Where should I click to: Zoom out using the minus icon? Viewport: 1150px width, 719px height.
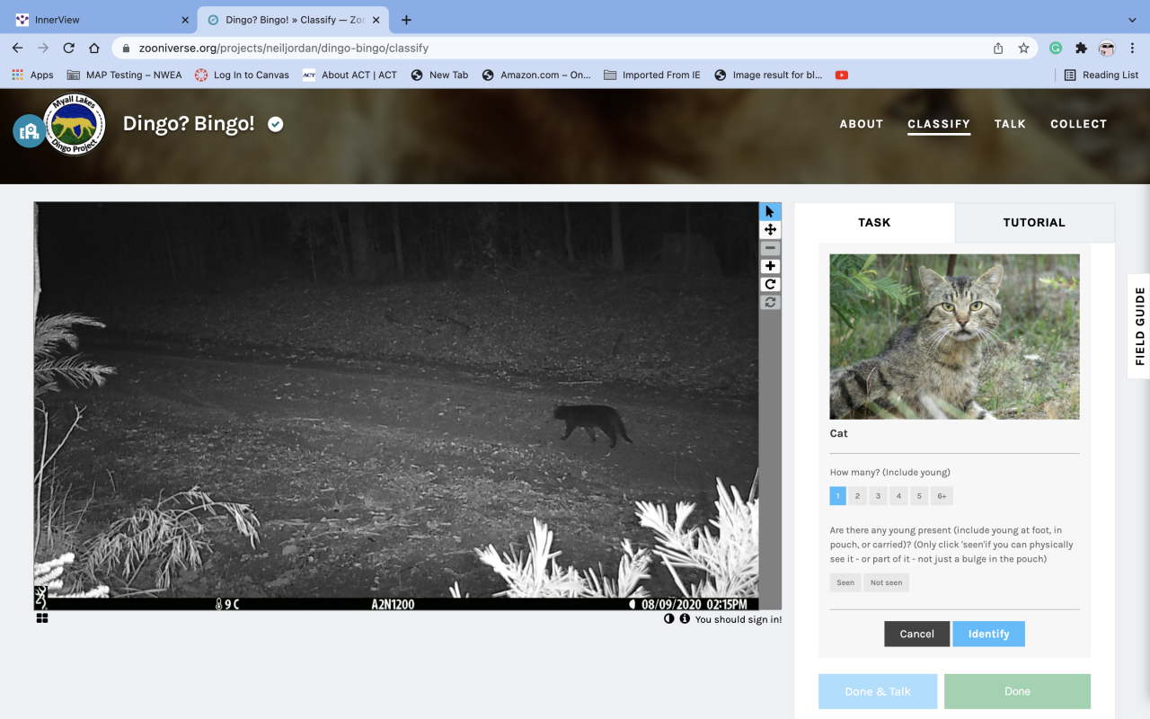tap(770, 248)
